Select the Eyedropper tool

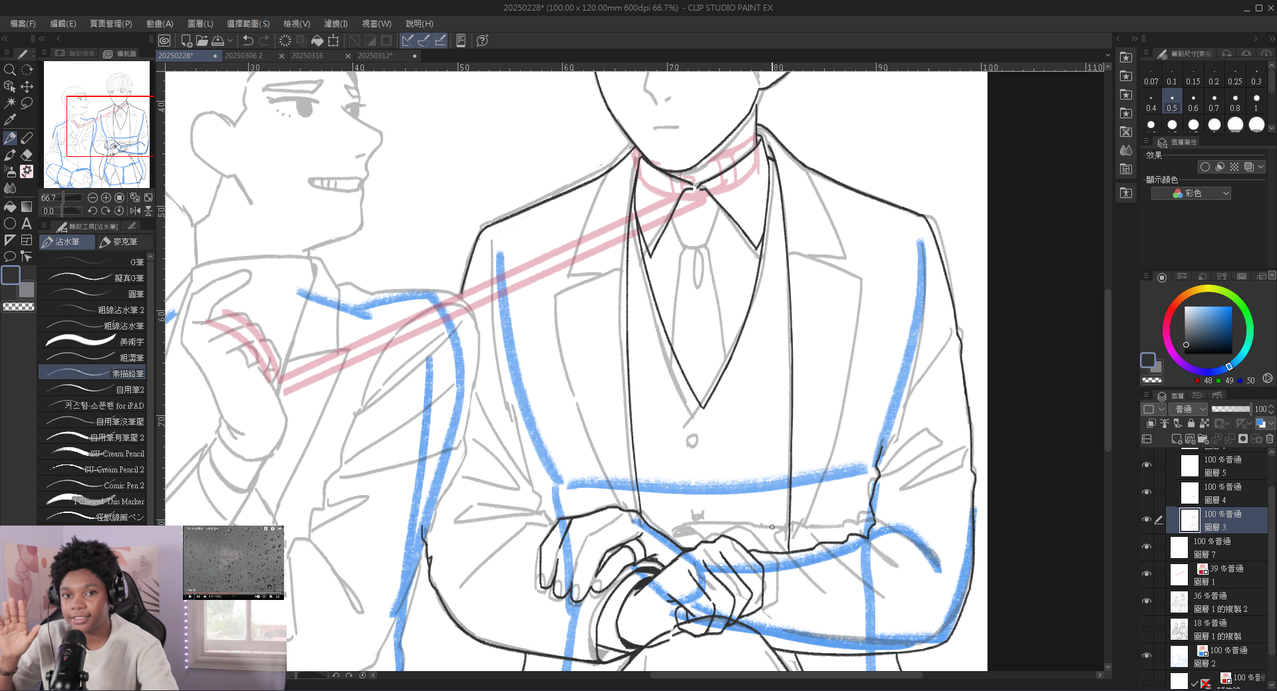point(10,120)
